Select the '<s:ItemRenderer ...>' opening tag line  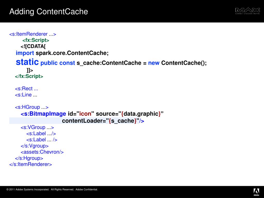click(x=33, y=34)
